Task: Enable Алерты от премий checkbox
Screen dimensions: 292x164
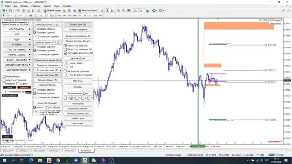Action: tap(4, 80)
